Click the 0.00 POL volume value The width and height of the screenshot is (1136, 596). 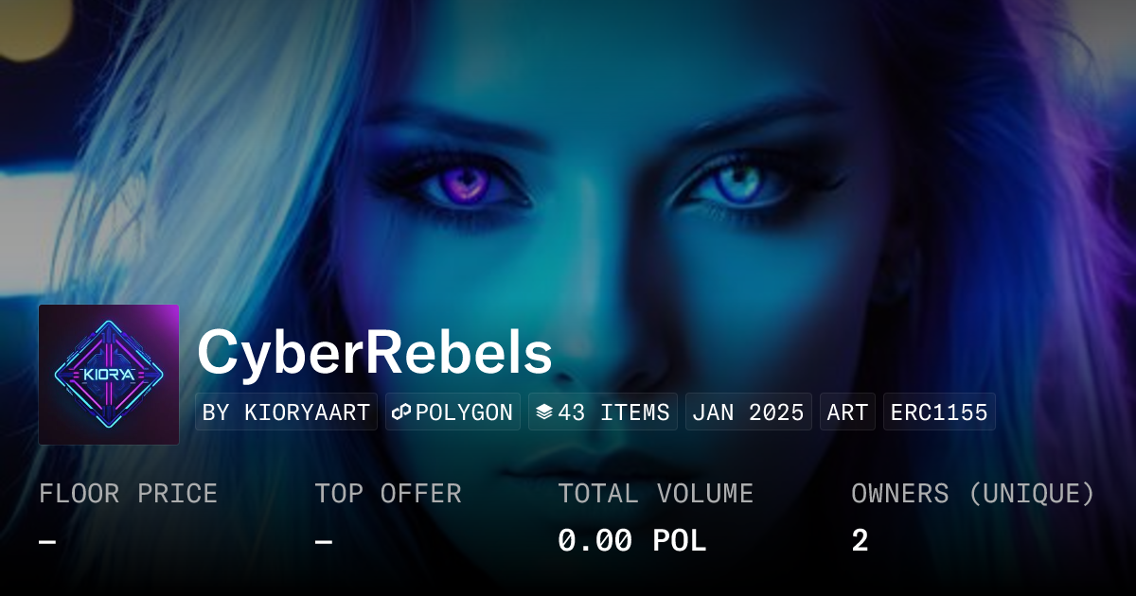pos(632,541)
